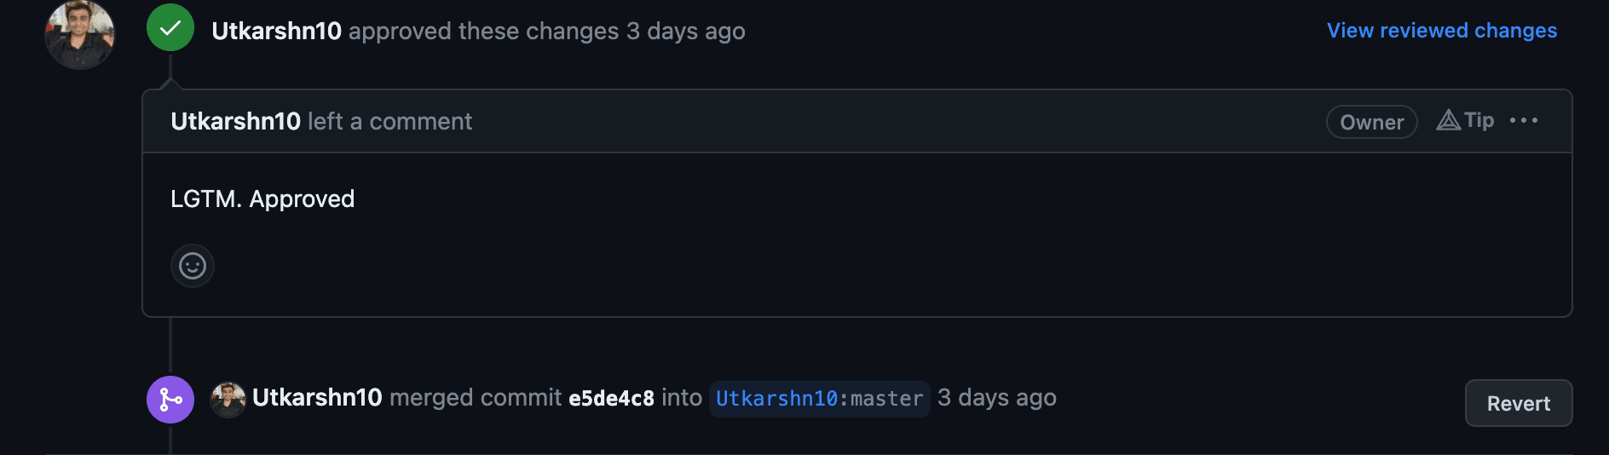Click the green approved checkmark icon

[170, 27]
